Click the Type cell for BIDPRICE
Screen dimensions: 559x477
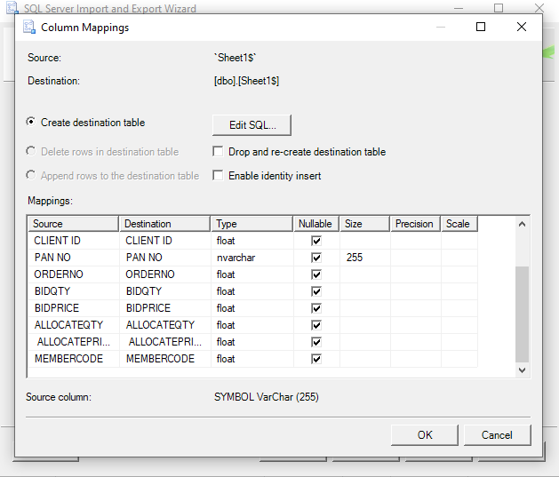click(x=252, y=308)
